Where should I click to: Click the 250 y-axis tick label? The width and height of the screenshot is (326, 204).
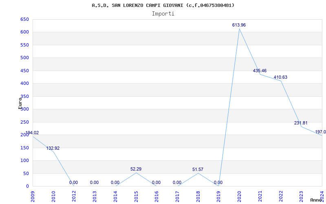24,122
